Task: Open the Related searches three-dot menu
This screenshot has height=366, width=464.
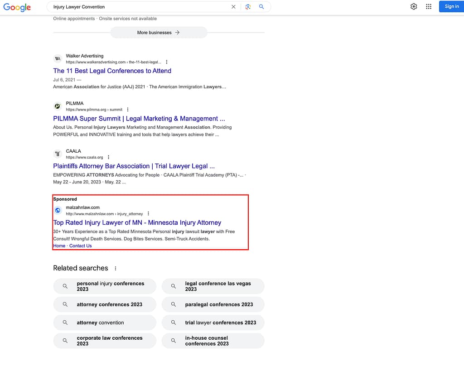Action: (116, 268)
